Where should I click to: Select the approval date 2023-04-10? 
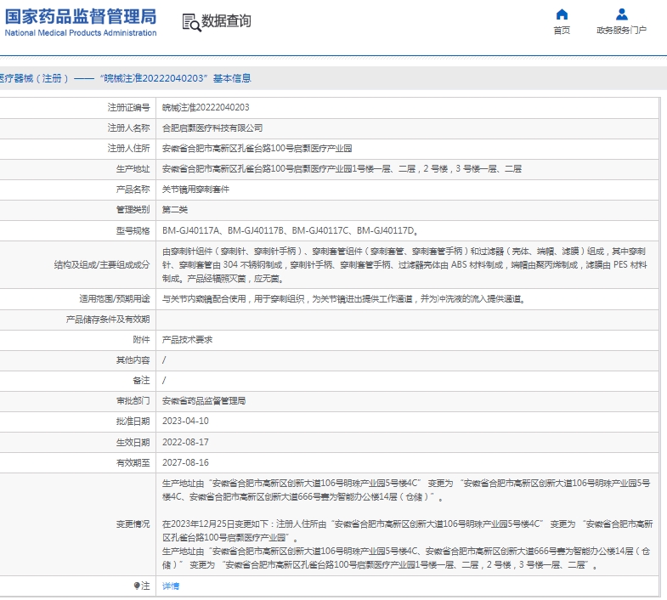[x=185, y=421]
